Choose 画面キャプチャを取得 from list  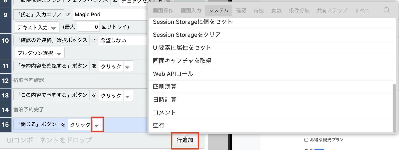point(182,61)
